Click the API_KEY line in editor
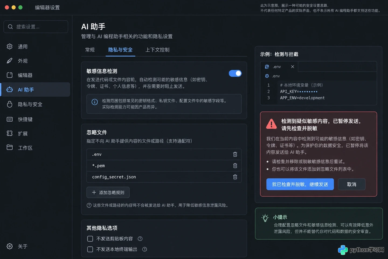 pyautogui.click(x=299, y=91)
